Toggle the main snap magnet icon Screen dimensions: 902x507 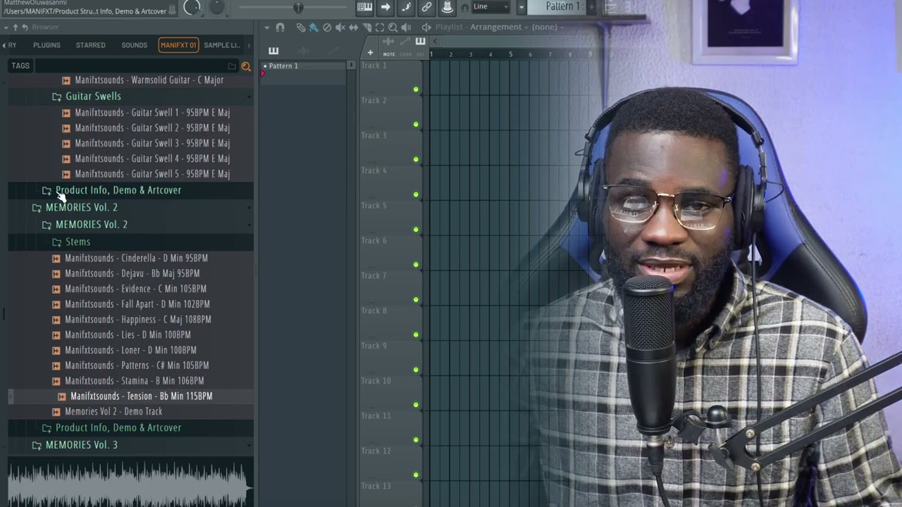coord(464,8)
